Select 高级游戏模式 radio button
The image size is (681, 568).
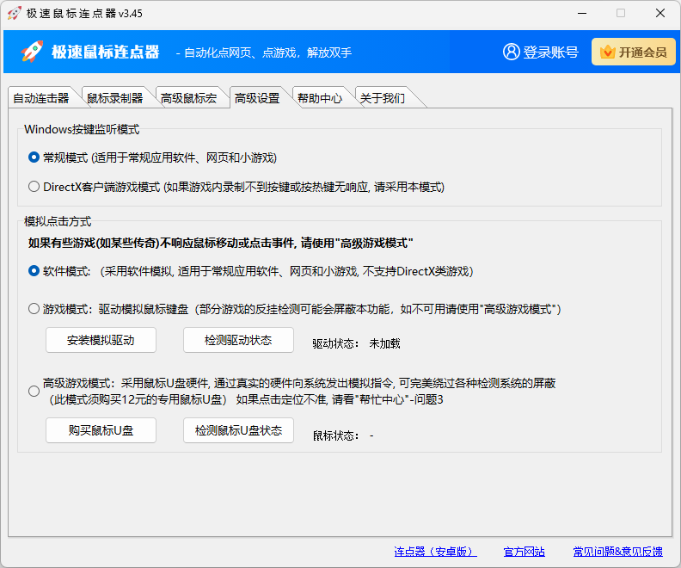(x=34, y=391)
